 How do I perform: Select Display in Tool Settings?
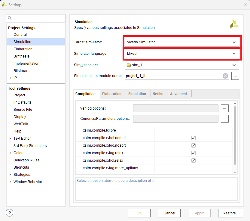tap(20, 117)
